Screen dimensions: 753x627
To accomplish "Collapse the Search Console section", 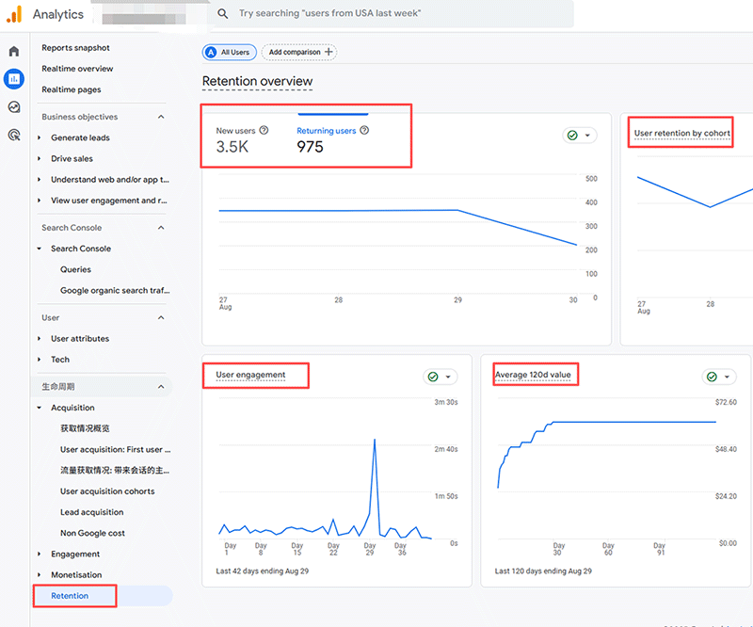I will point(161,228).
